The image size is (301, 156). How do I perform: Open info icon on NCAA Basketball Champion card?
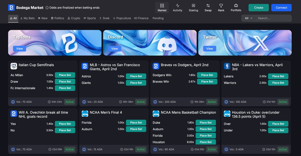[x=155, y=149]
